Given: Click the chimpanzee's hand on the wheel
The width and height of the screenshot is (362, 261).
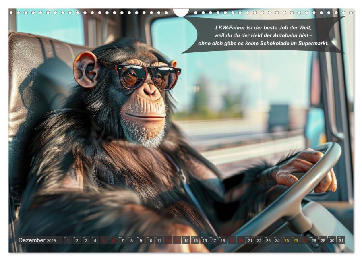Looking at the screenshot, I should (x=305, y=170).
